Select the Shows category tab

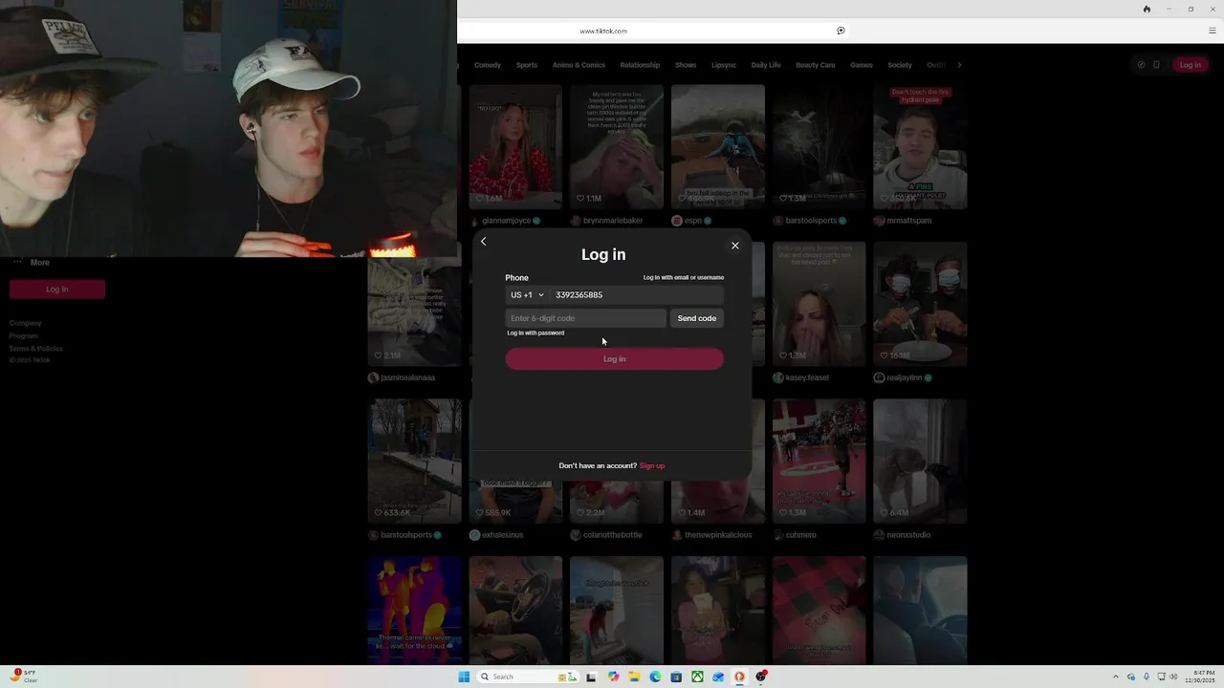coord(686,65)
